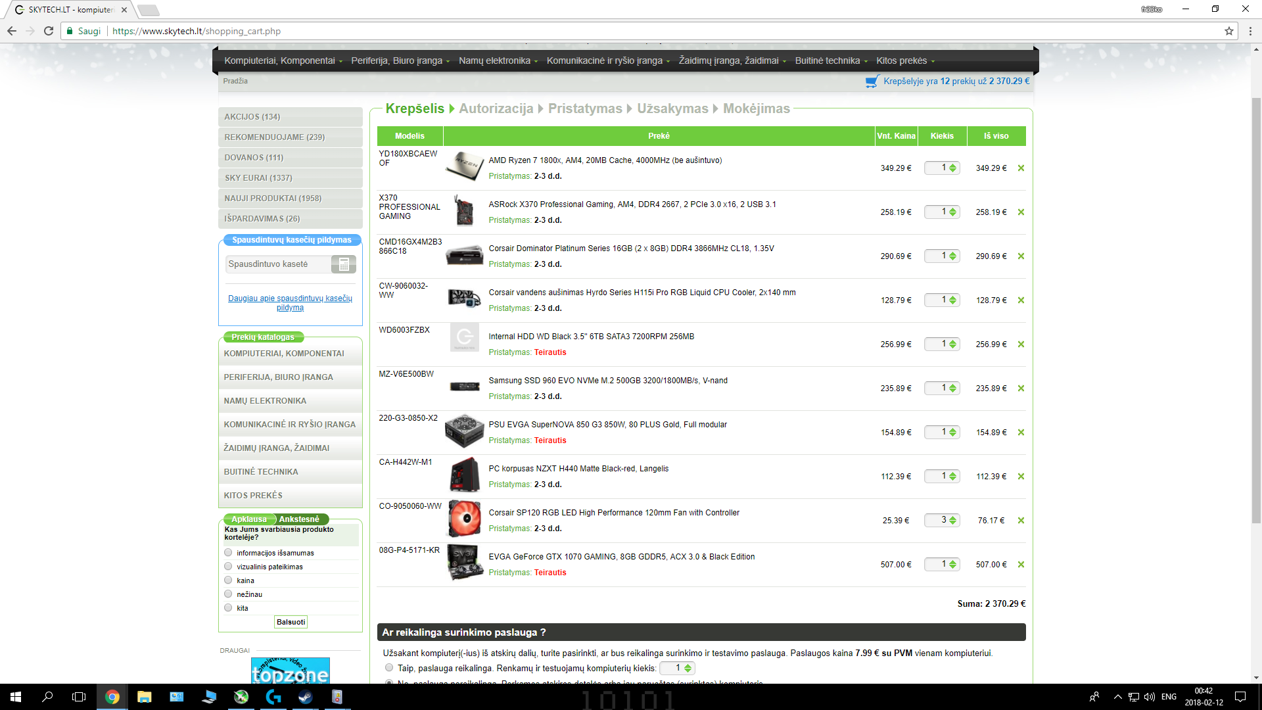Click the Spausdintuvo kasetė input field
Screen dimensions: 1262x710
tap(279, 264)
